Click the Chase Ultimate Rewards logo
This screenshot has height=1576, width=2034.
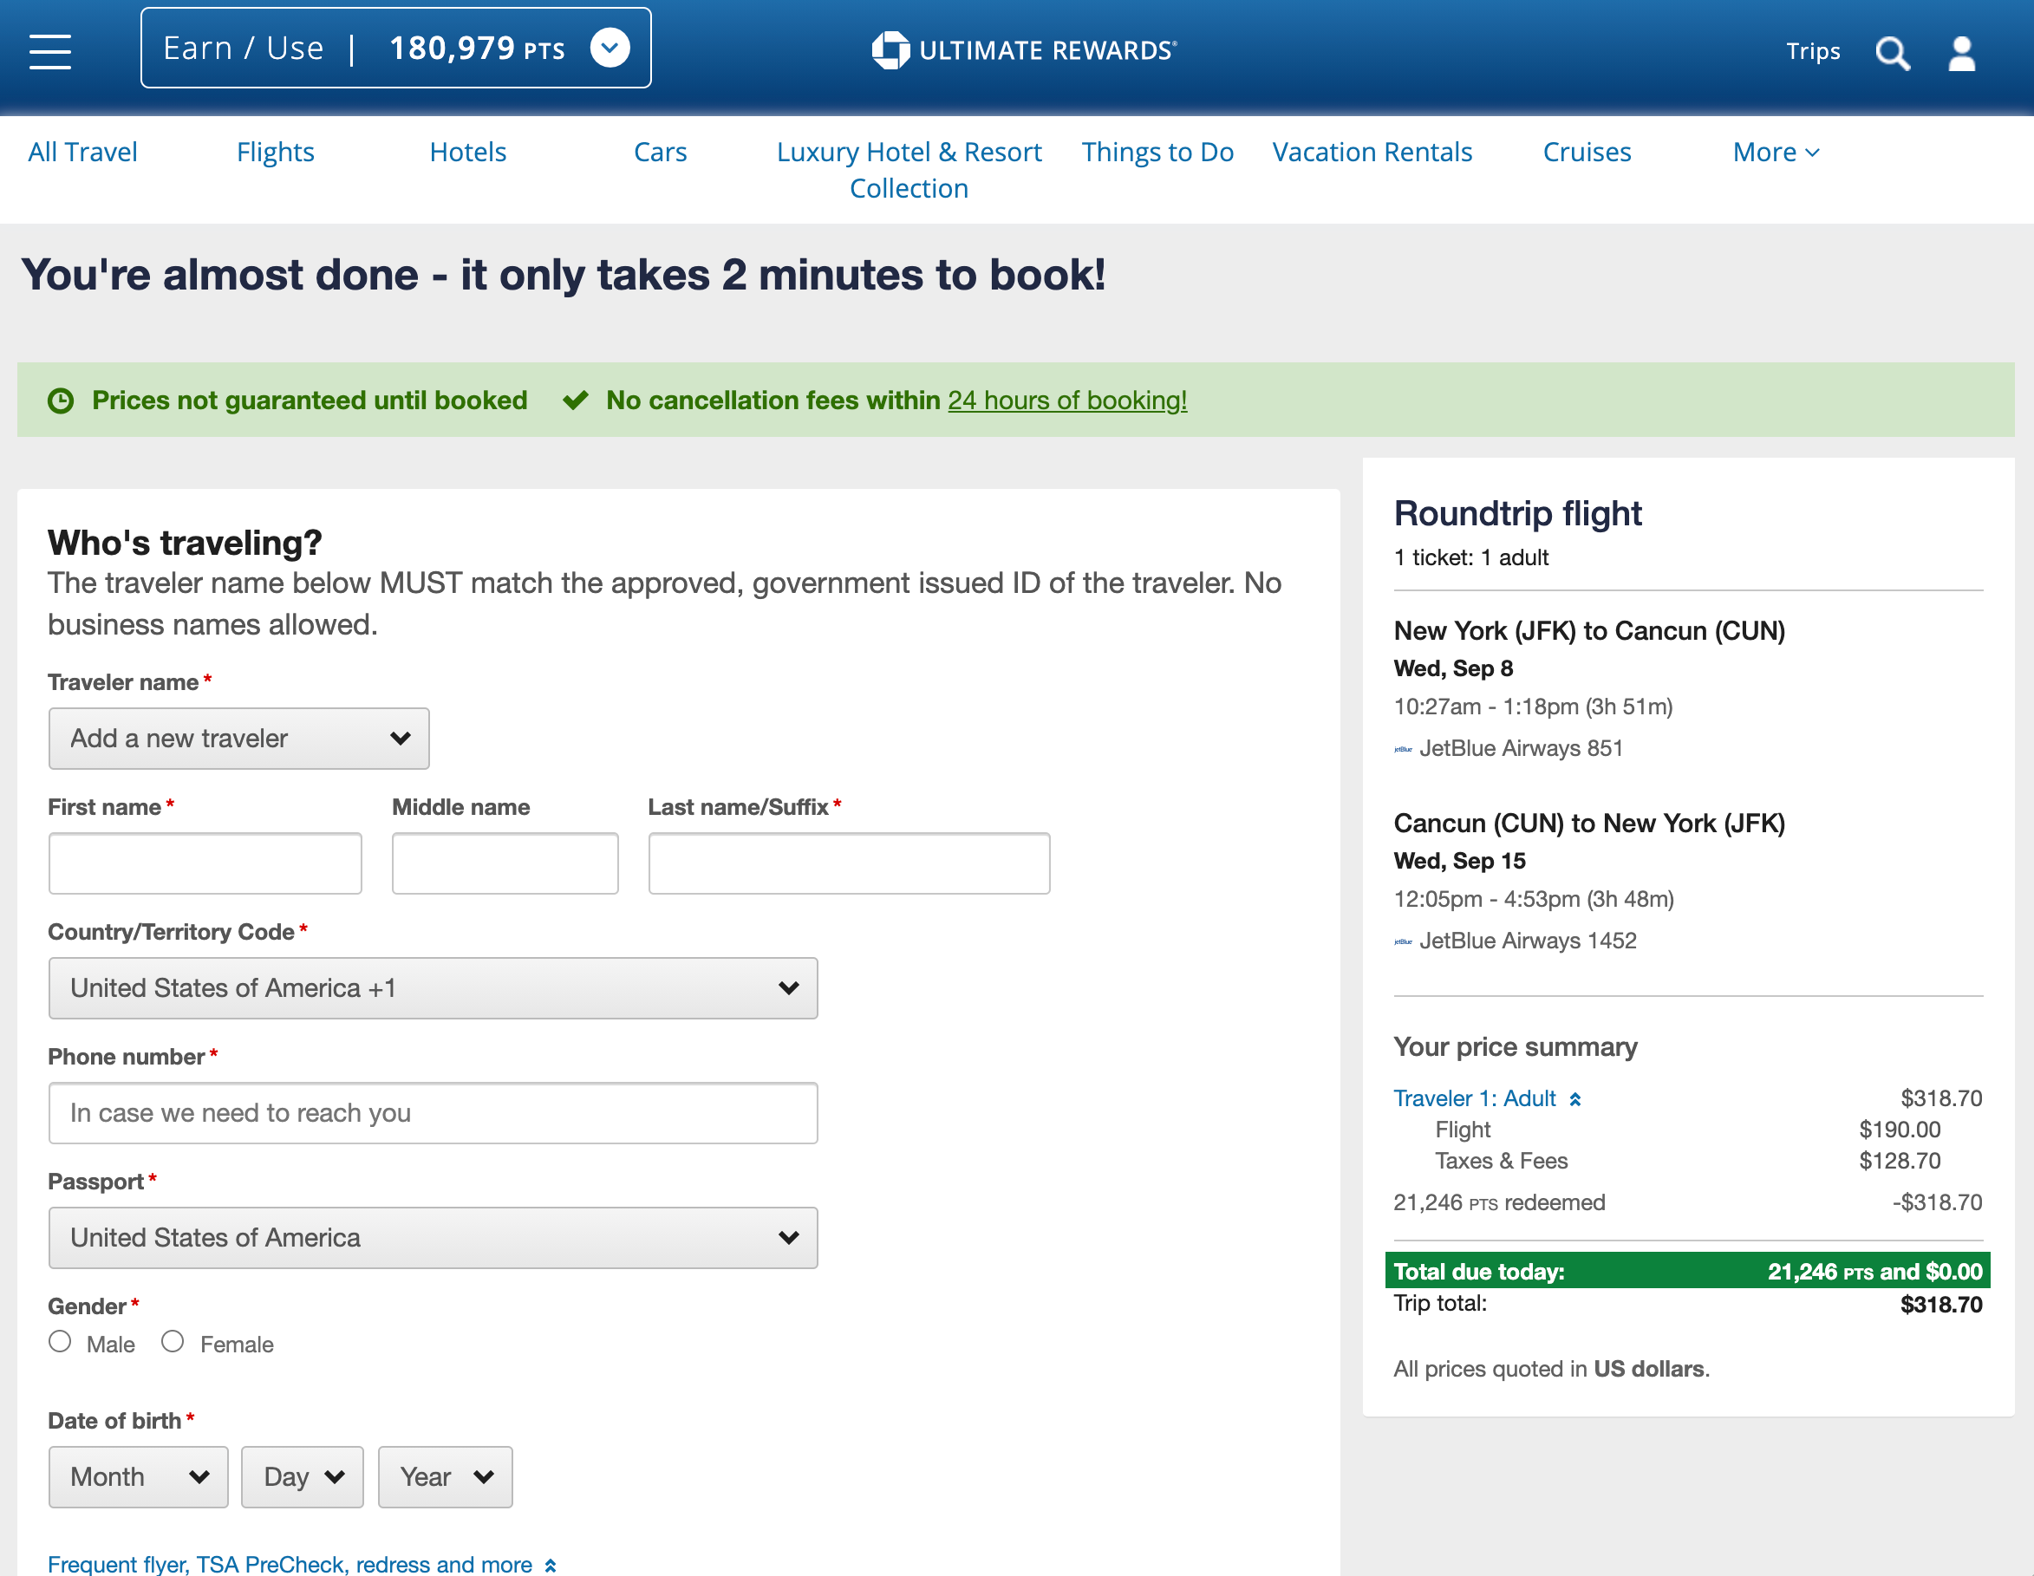click(1024, 50)
